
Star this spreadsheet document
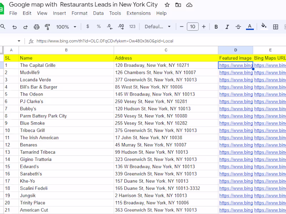(x=167, y=5)
